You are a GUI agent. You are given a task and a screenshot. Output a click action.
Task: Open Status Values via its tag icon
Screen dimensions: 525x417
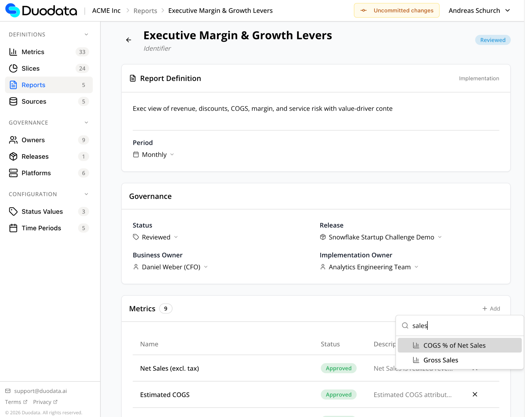click(13, 212)
